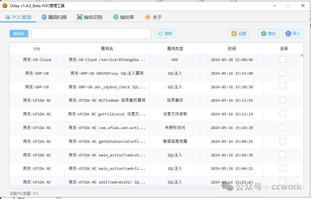Check the box for obr_zdybxd_check row
This screenshot has width=311, height=199.
pyautogui.click(x=283, y=86)
